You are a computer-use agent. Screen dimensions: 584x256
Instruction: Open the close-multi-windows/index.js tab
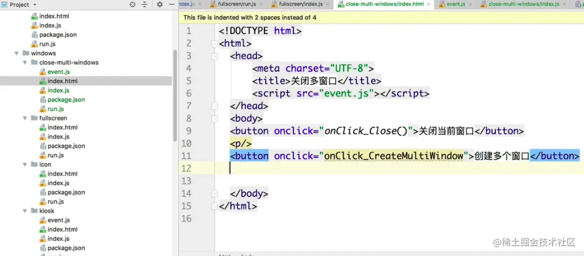point(524,4)
